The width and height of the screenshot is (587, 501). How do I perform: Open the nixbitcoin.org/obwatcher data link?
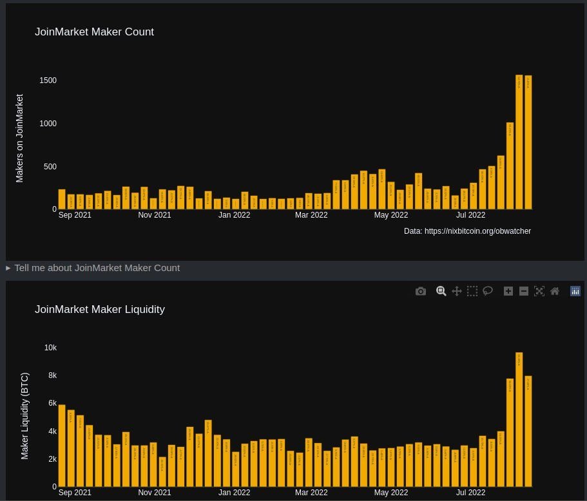coord(477,231)
